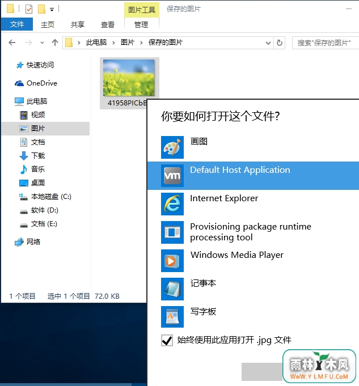Switch to the 查看 ribbon tab
359x386 pixels.
click(x=108, y=24)
